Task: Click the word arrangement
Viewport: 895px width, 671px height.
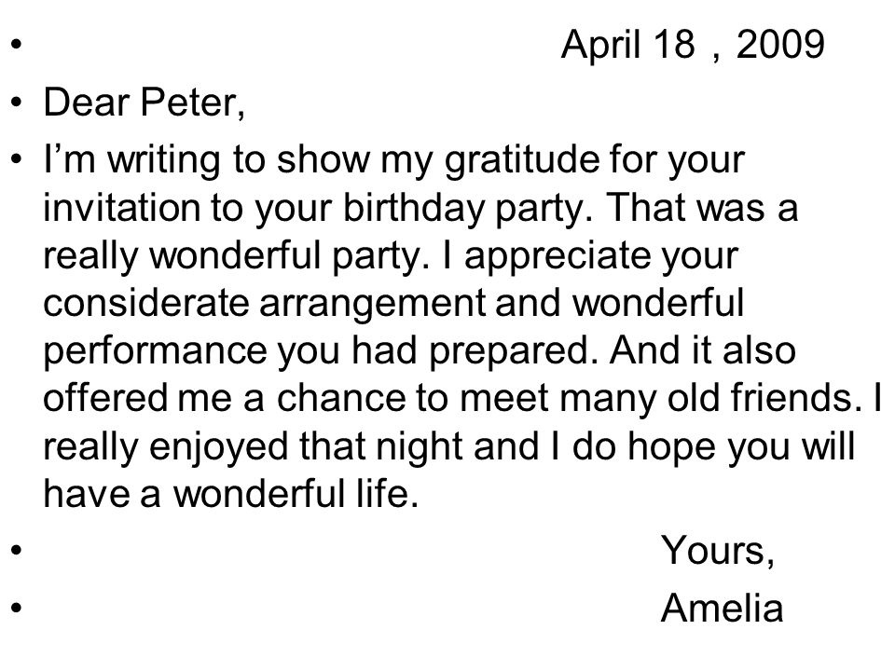Action: click(x=372, y=305)
